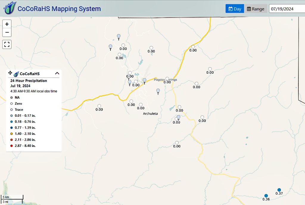This screenshot has height=205, width=305.
Task: Click the 0.18 - 0.76 in. legend swatch
Action: click(12, 122)
